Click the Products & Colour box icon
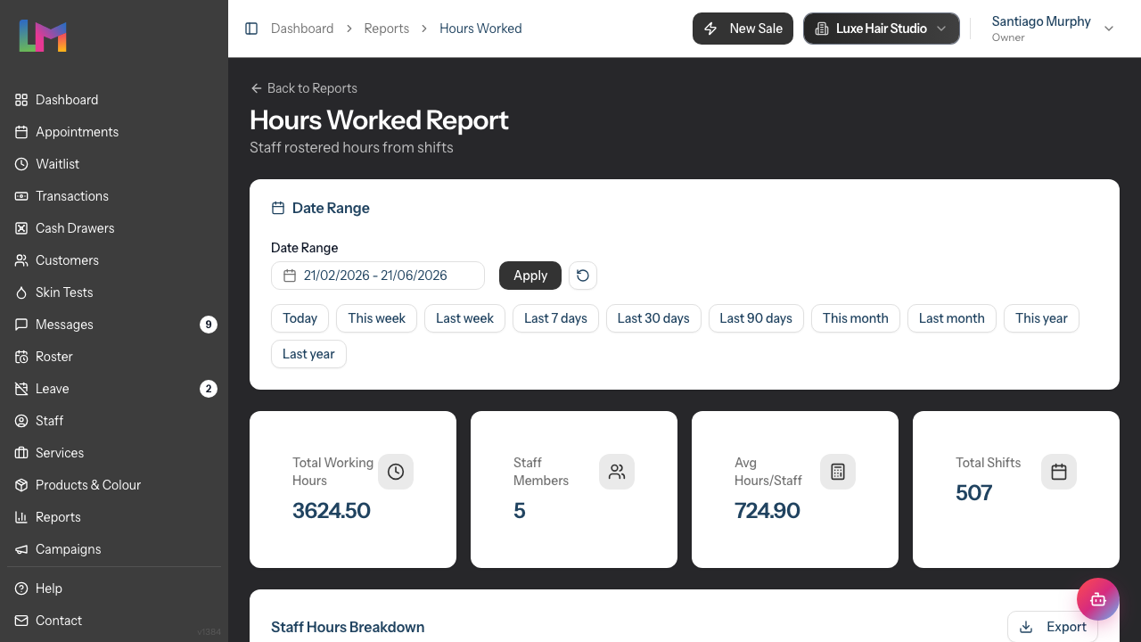1141x642 pixels. (x=21, y=485)
